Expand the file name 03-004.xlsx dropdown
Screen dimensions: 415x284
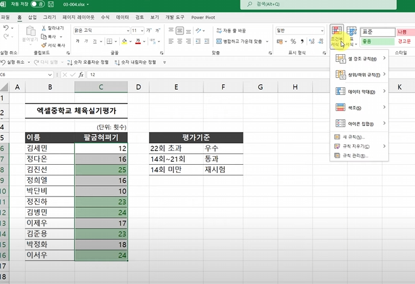click(x=87, y=4)
